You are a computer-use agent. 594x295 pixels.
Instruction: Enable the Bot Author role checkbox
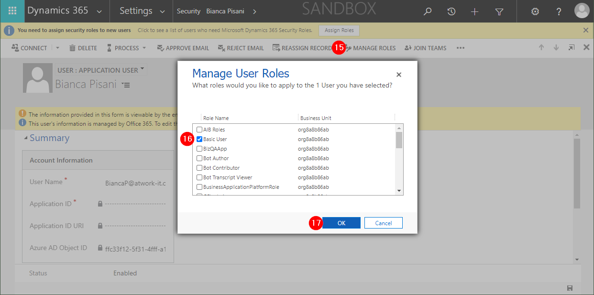[199, 158]
